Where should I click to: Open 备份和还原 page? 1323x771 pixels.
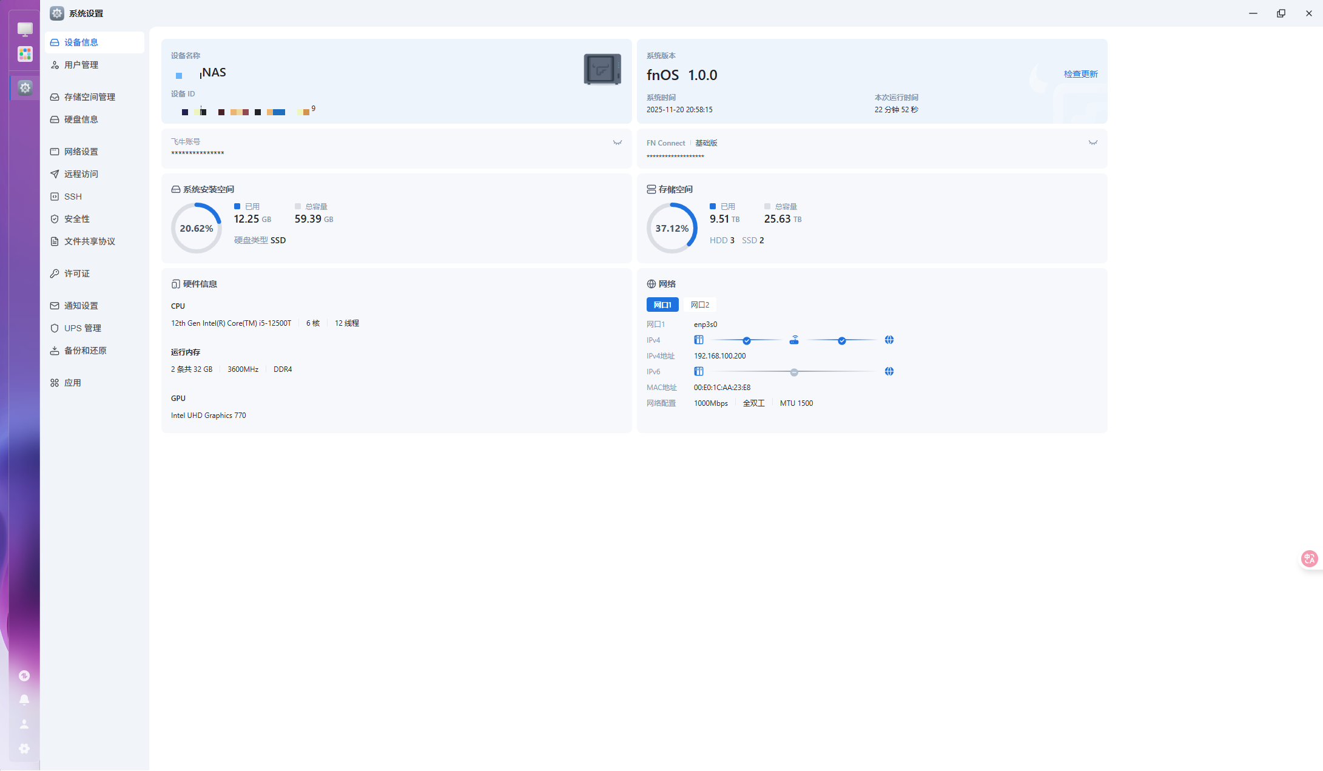[85, 351]
